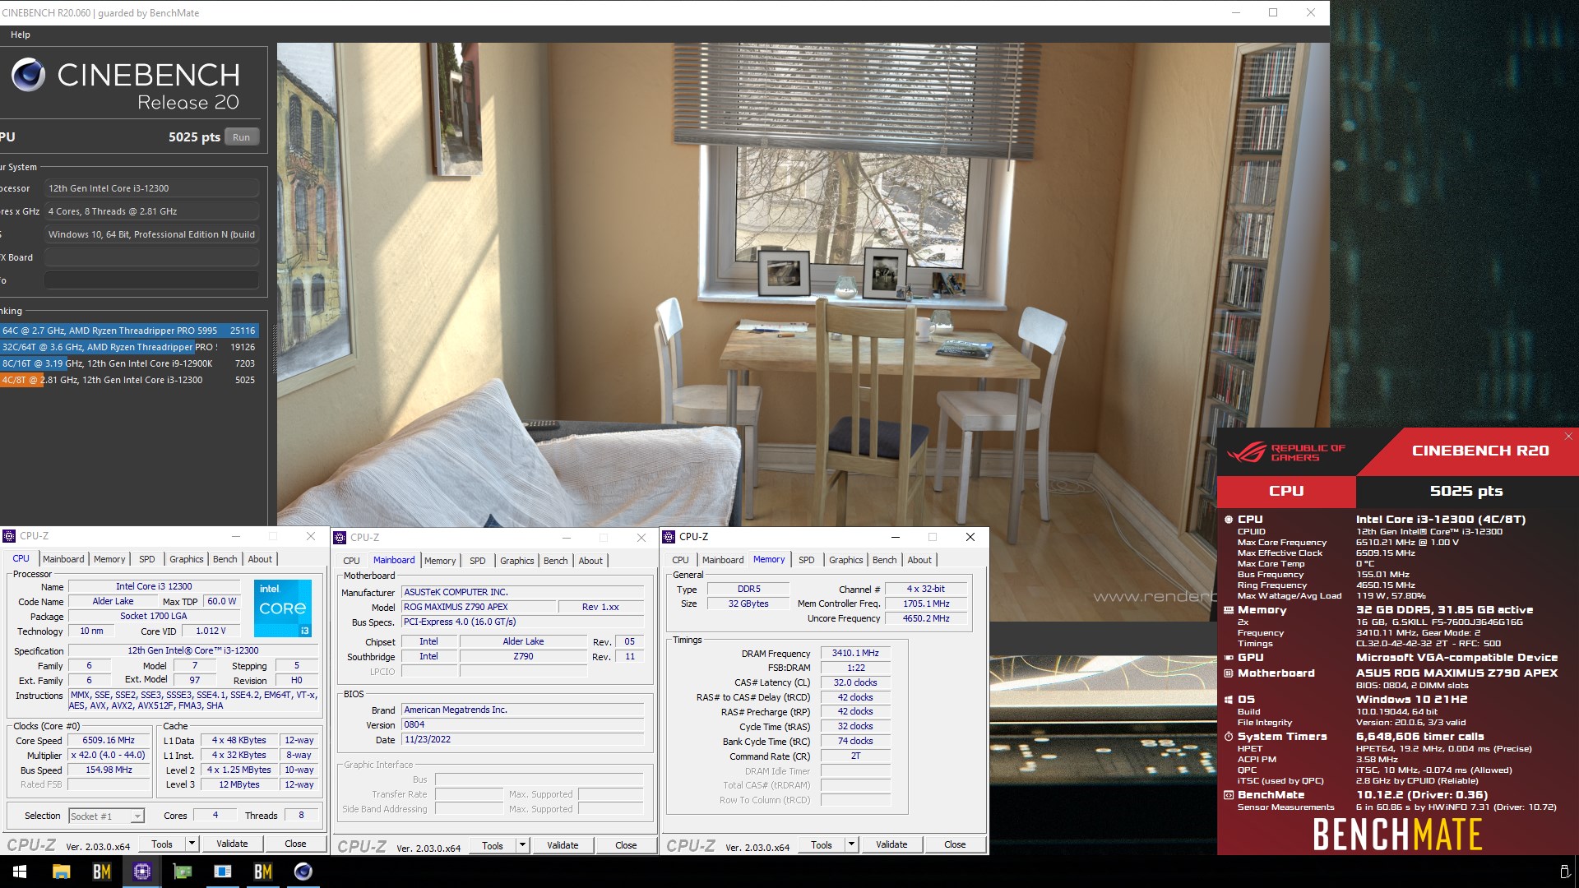This screenshot has height=888, width=1579.
Task: Click the BenchMate section icon beside version
Action: [x=1229, y=795]
